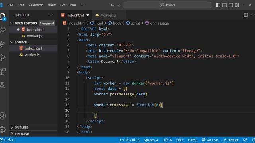
Task: Open the Selection menu
Action: tap(36, 5)
